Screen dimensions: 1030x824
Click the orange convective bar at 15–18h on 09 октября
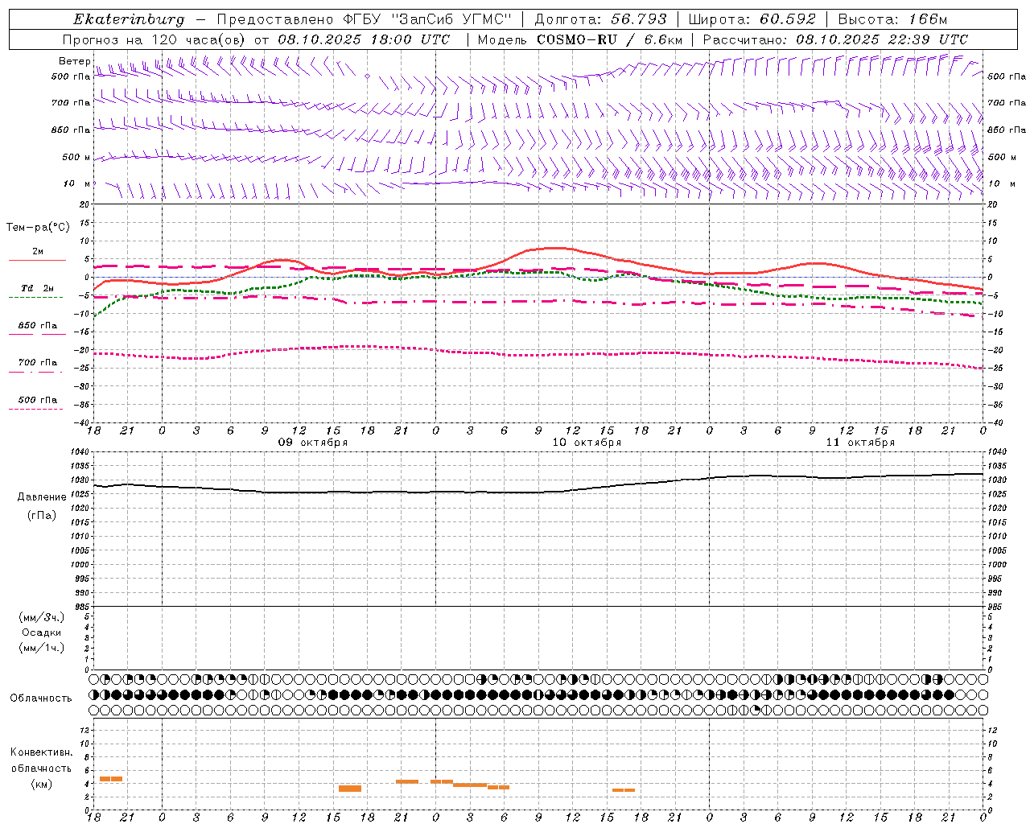point(350,789)
